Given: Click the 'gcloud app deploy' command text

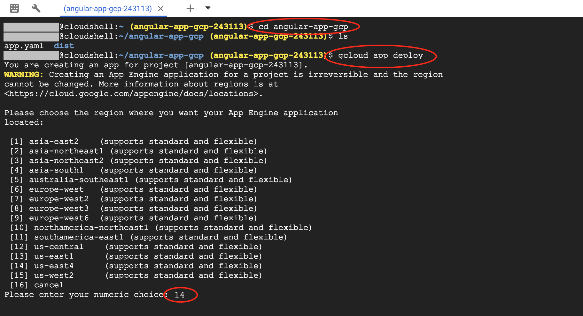Looking at the screenshot, I should 380,55.
